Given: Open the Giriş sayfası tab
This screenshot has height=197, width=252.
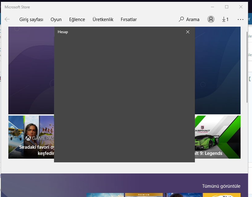Looking at the screenshot, I should pos(31,20).
